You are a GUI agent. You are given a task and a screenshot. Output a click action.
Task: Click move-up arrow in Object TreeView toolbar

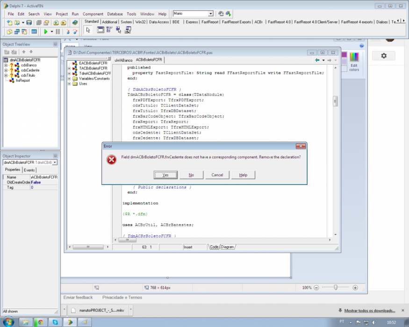pyautogui.click(x=24, y=52)
